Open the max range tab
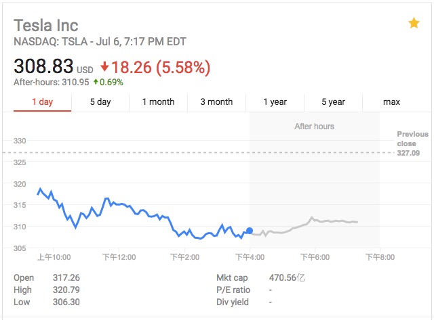Viewport: 434px width, 320px height. (x=391, y=102)
